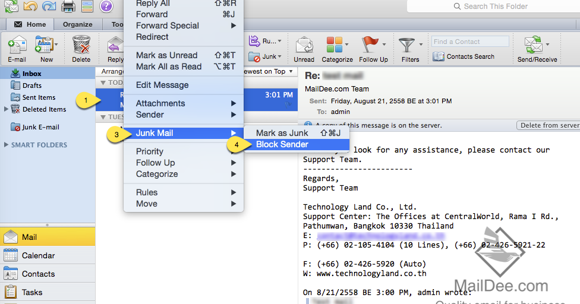
Task: Open Filters dropdown arrow
Action: coord(421,45)
